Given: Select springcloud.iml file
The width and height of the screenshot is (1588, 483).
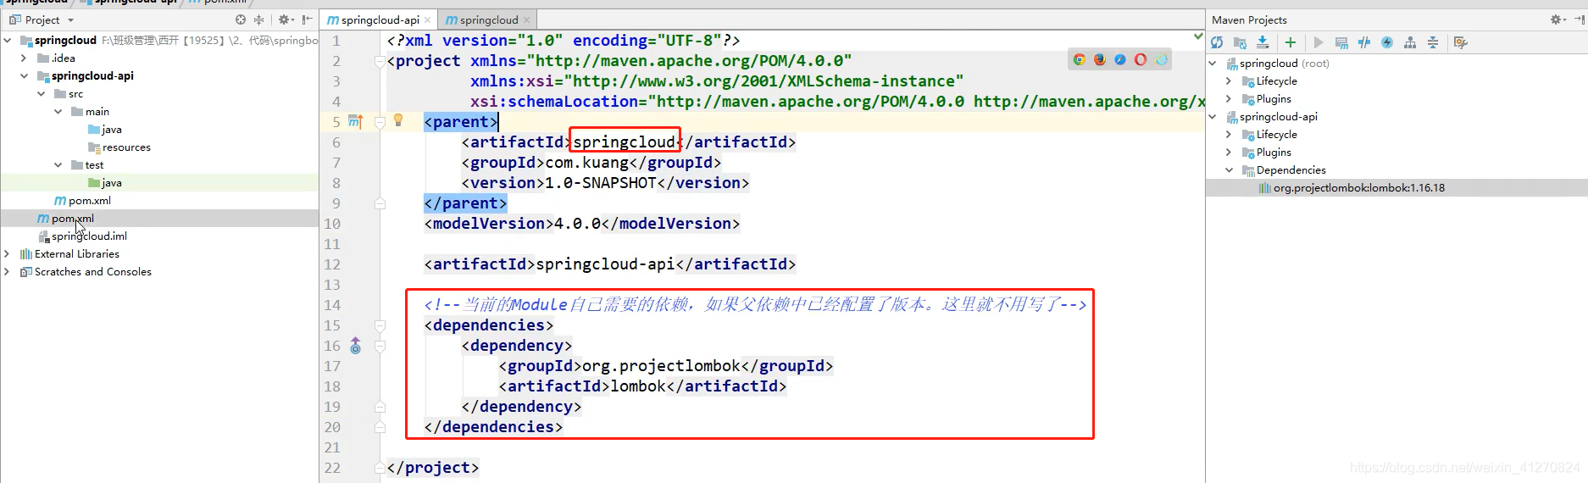Looking at the screenshot, I should pyautogui.click(x=82, y=236).
